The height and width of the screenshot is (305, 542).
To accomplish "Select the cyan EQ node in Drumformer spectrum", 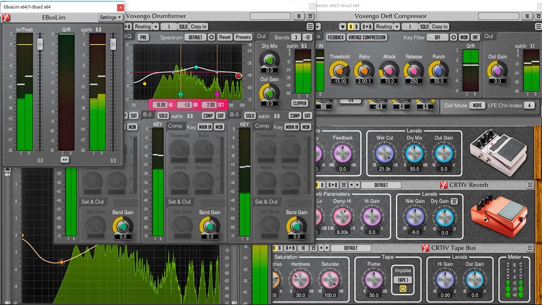I will 196,67.
